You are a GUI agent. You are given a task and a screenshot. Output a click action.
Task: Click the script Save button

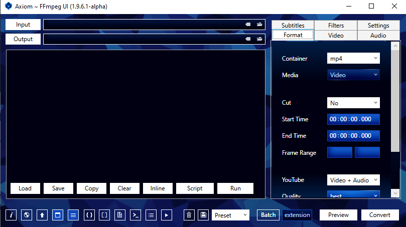pyautogui.click(x=58, y=188)
